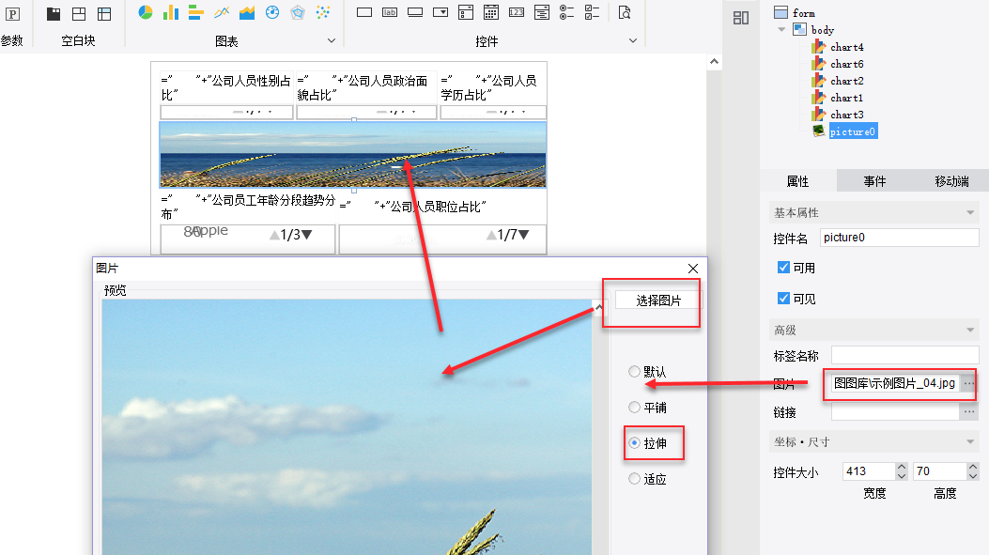This screenshot has height=555, width=989.
Task: Insert a horizontal bar chart
Action: tap(195, 12)
